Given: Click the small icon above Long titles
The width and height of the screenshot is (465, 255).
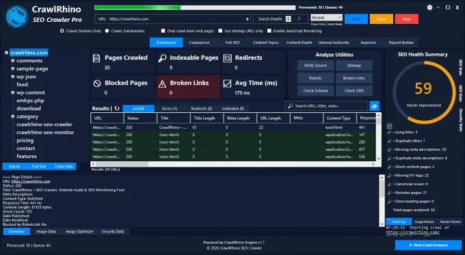Looking at the screenshot, I should click(389, 126).
